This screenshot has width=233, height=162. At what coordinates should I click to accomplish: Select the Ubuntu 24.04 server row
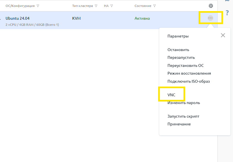coord(18,18)
